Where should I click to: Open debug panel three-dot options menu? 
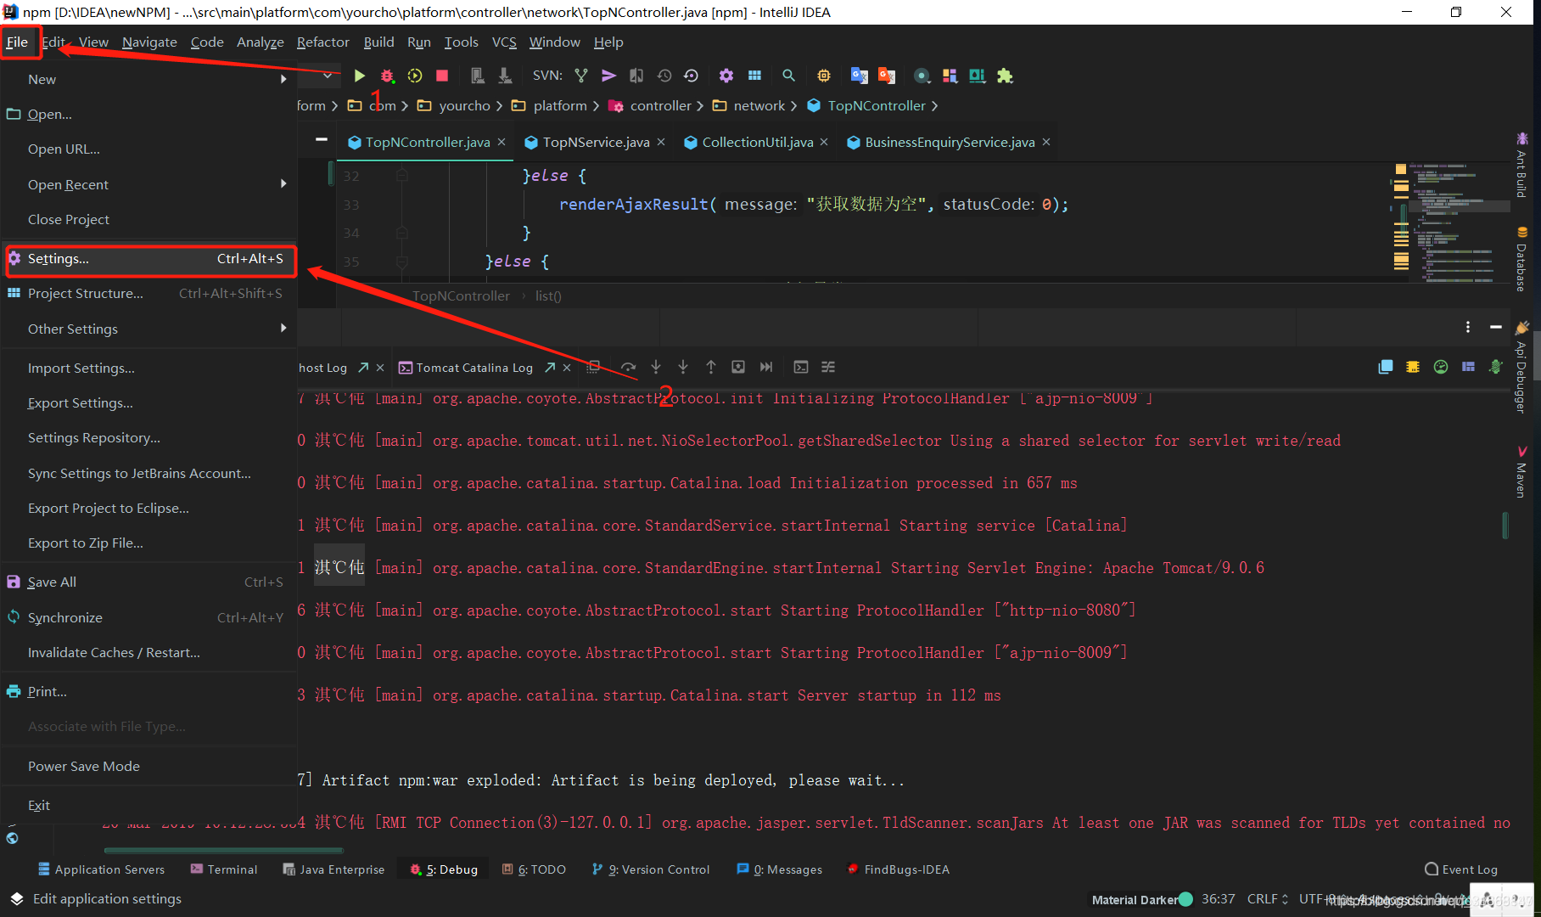(x=1468, y=327)
